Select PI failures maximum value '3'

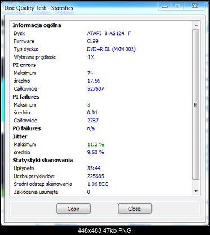88,105
